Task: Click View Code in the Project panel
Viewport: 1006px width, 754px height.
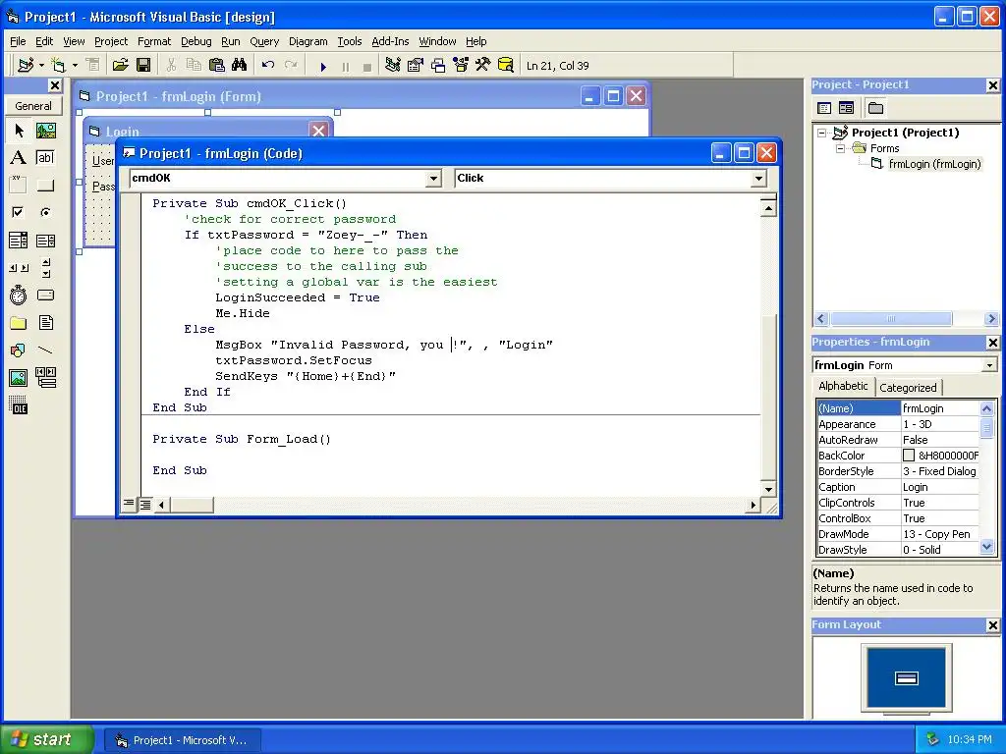Action: [824, 108]
